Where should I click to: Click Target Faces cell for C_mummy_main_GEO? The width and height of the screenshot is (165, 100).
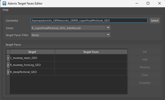(91, 58)
